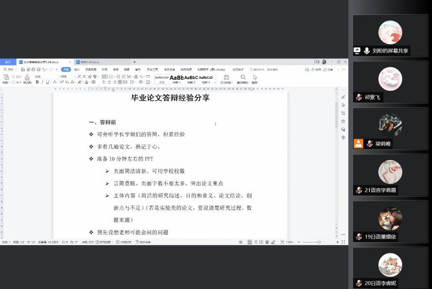
Task: Toggle the bulleted list button
Action: point(105,76)
